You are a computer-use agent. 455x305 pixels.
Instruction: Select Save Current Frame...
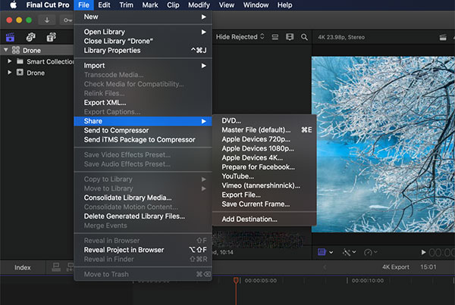click(x=265, y=204)
